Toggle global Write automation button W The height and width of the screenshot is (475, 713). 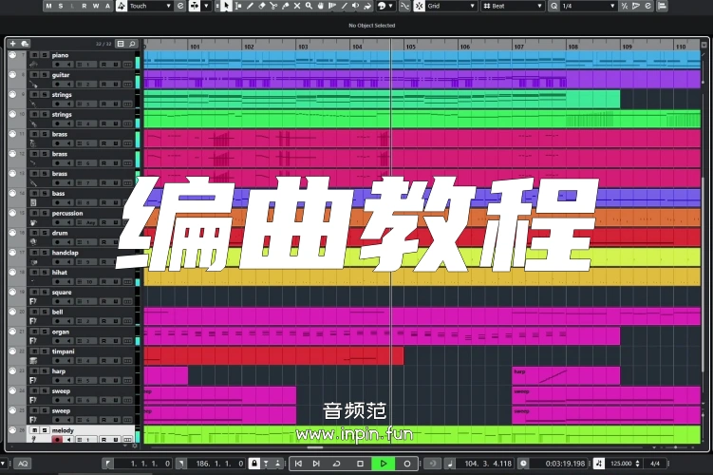point(96,6)
